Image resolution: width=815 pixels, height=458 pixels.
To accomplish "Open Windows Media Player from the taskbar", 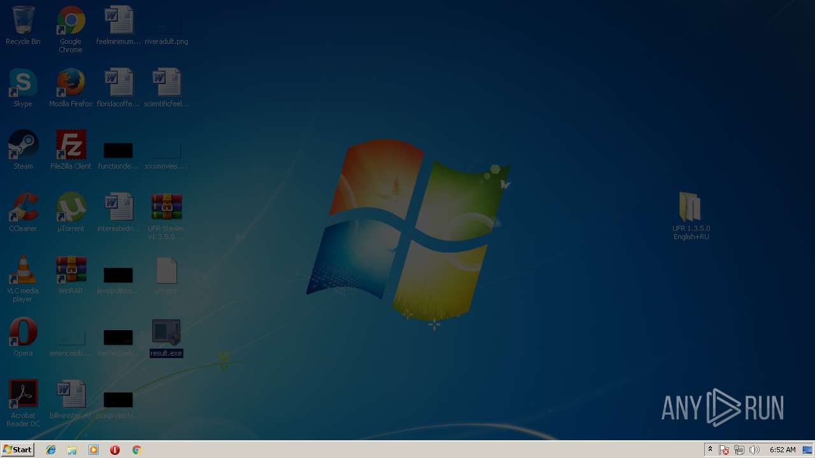I will (94, 450).
